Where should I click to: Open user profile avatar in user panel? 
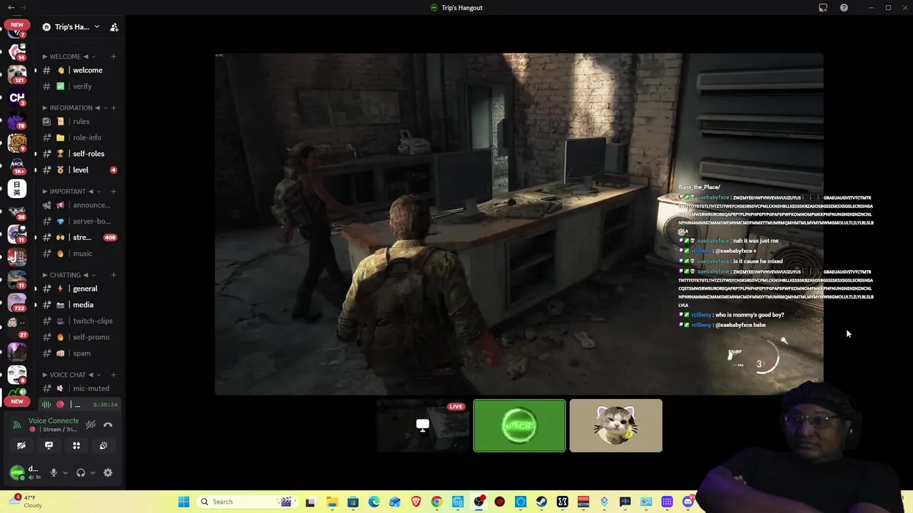point(17,472)
